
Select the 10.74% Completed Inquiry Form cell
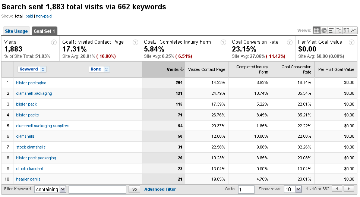(x=250, y=93)
